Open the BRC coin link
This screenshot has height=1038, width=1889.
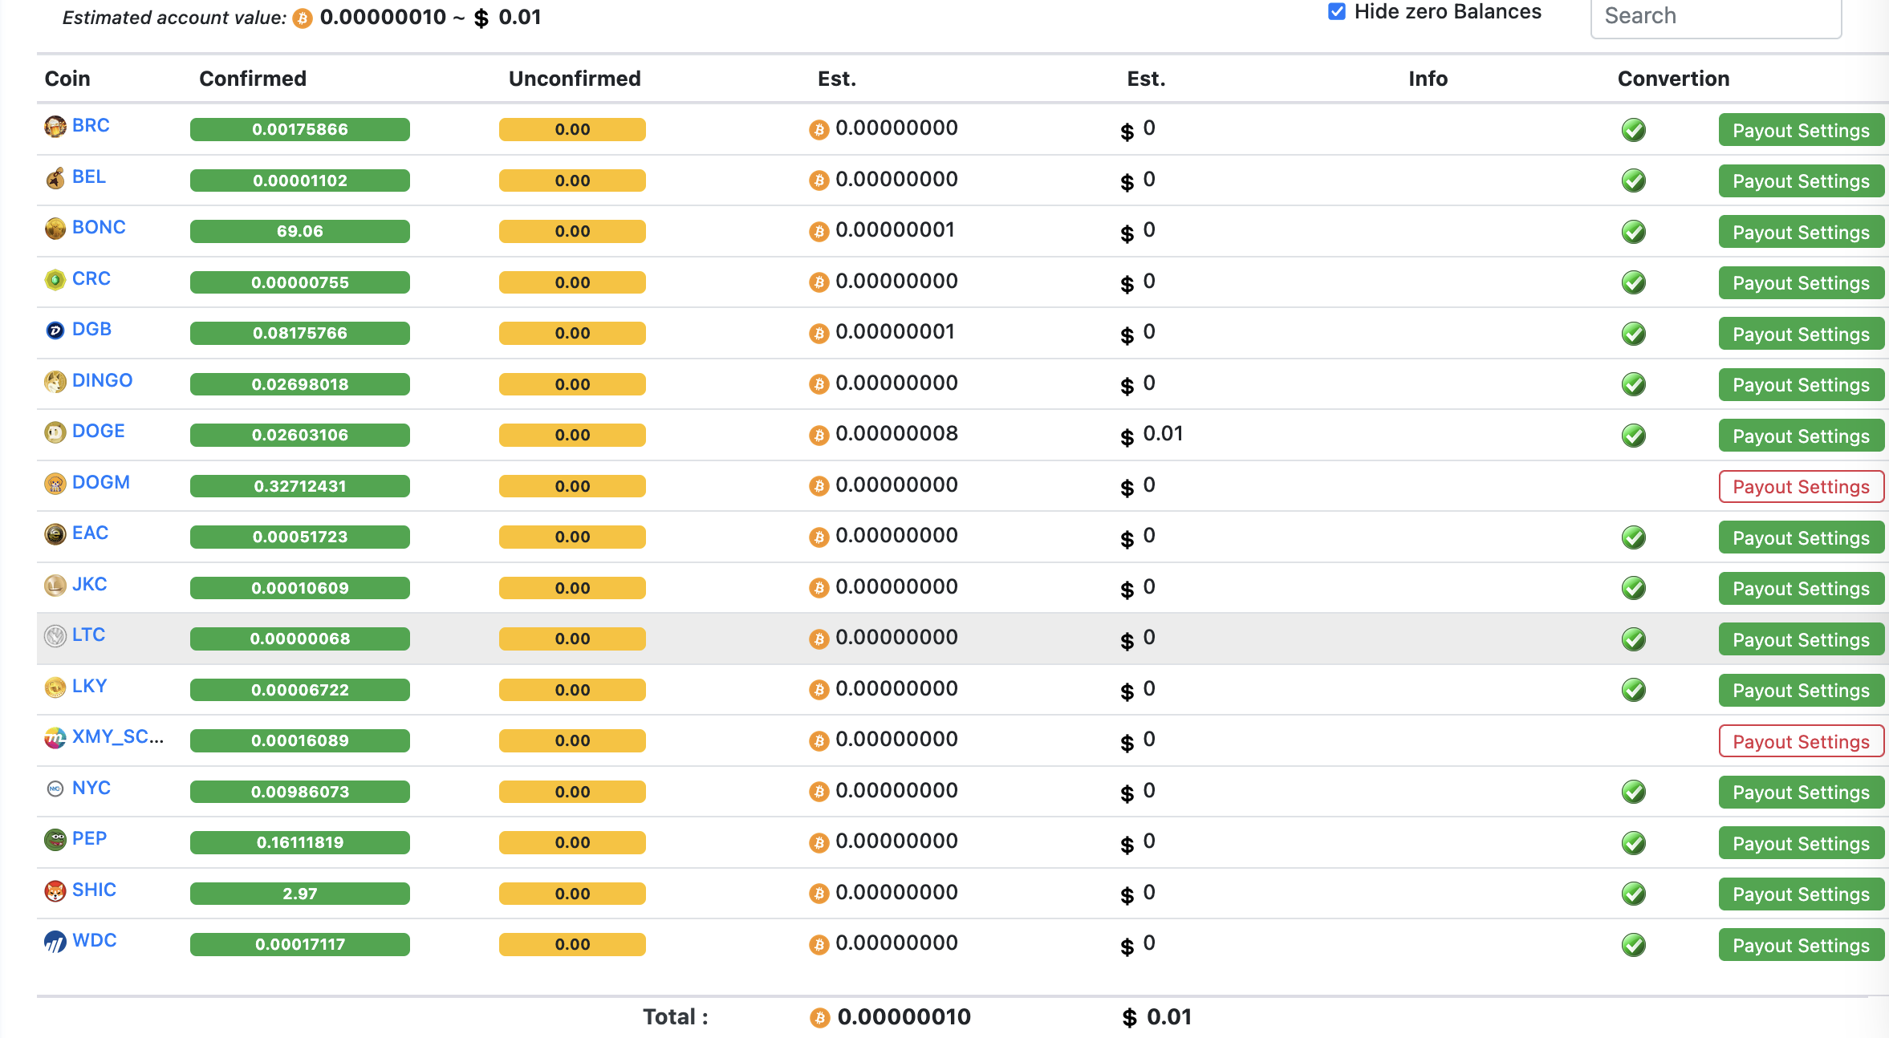coord(91,125)
